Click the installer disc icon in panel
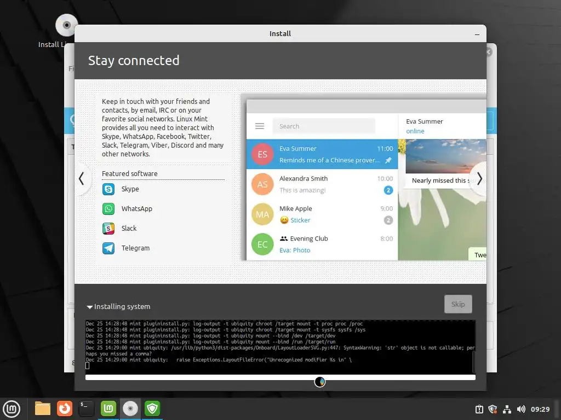Image resolution: width=561 pixels, height=420 pixels. pos(130,409)
